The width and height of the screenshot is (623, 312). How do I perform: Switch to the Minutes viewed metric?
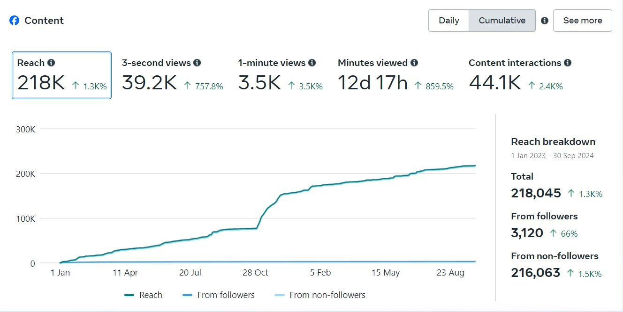[x=395, y=76]
